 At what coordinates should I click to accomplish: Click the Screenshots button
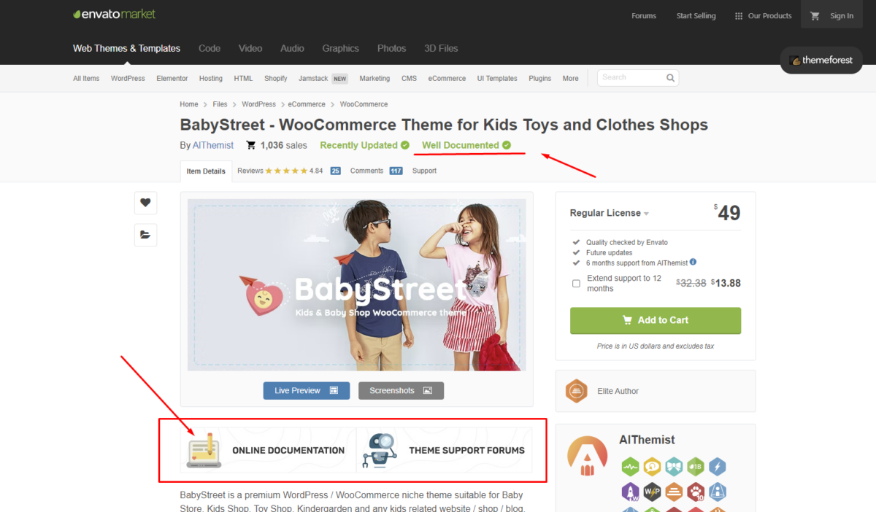pos(401,391)
